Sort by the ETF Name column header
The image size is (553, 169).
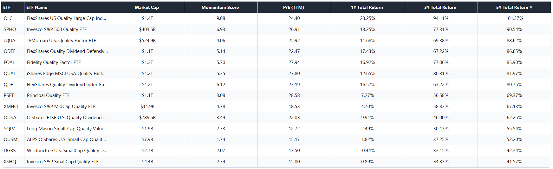[37, 7]
